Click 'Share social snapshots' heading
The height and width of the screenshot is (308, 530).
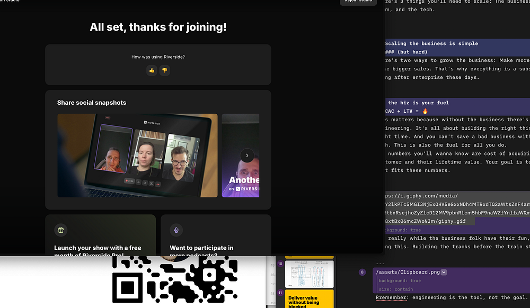(92, 103)
